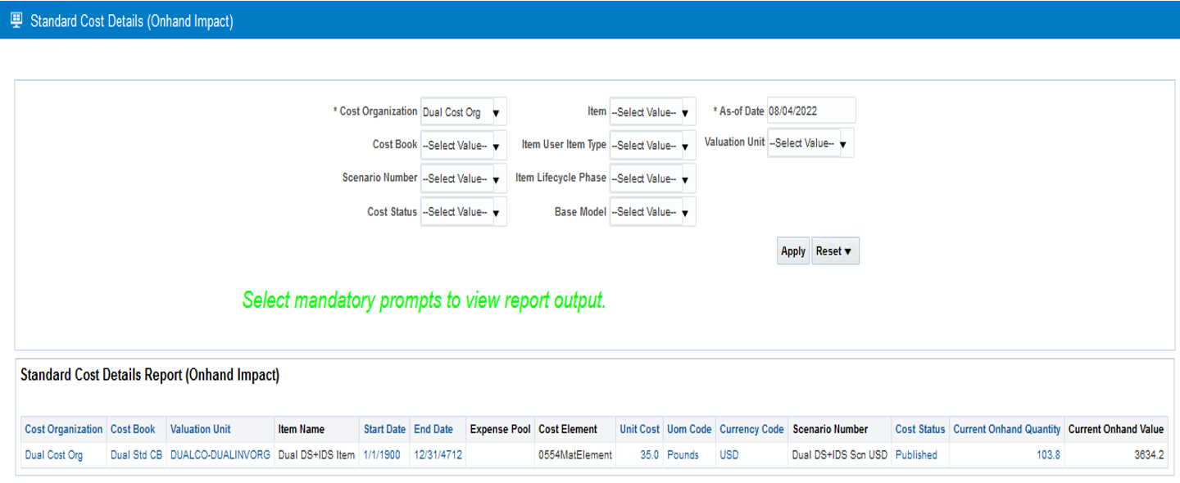Click the Standard Cost Details Report heading

150,376
